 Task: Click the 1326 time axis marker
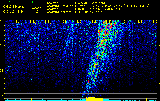[x=93, y=22]
